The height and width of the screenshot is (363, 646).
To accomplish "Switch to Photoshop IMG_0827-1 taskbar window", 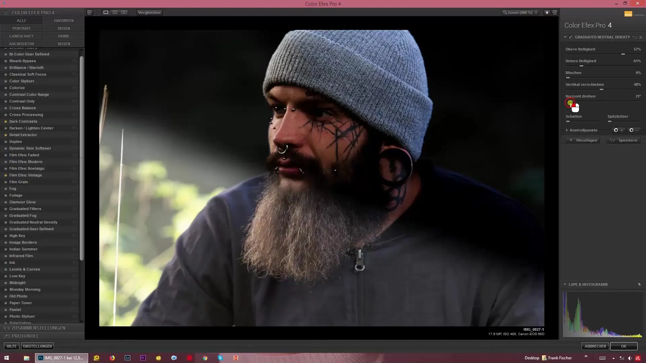I will click(62, 358).
